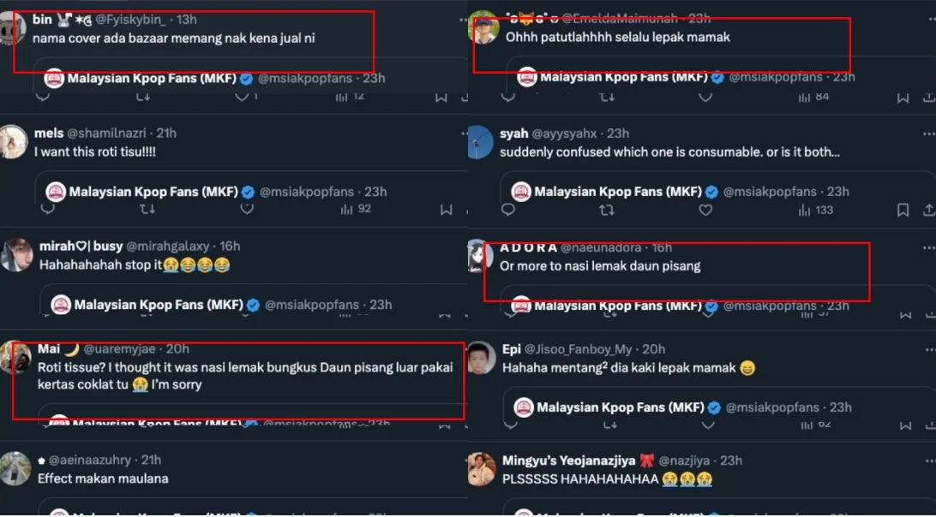Reply to mels' roti tisu tweet
This screenshot has height=517, width=936.
(48, 209)
